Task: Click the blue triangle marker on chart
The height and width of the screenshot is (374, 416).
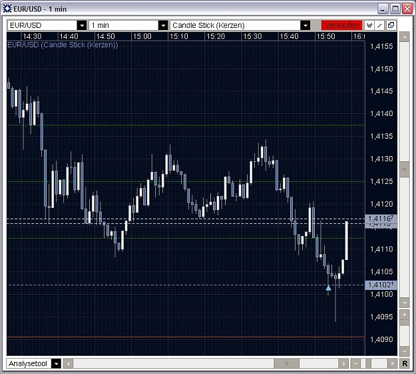Action: pos(328,287)
